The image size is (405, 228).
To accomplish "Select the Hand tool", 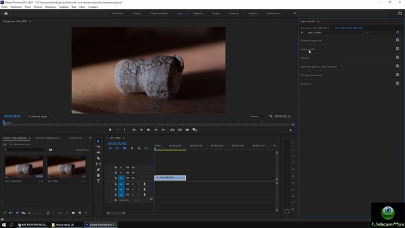I will tap(98, 175).
